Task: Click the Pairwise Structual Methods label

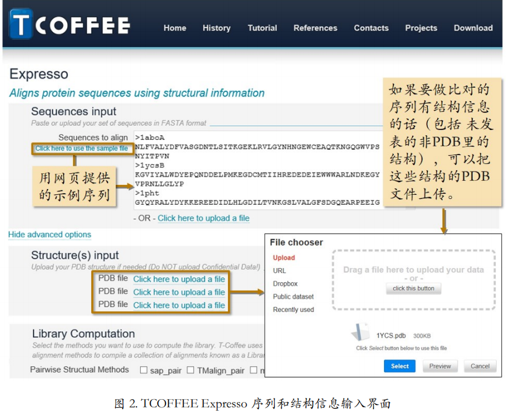Action: [79, 369]
